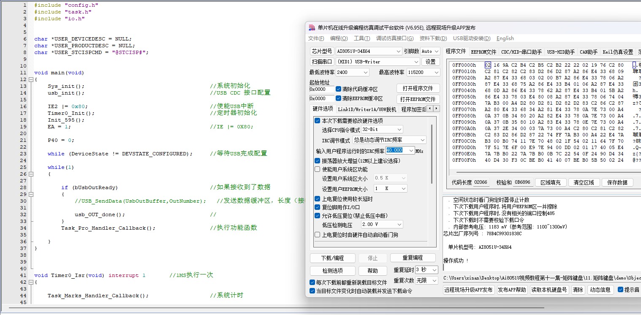The width and height of the screenshot is (641, 315).
Task: Switch to the CDC/HID-串口助手 tab
Action: (521, 52)
